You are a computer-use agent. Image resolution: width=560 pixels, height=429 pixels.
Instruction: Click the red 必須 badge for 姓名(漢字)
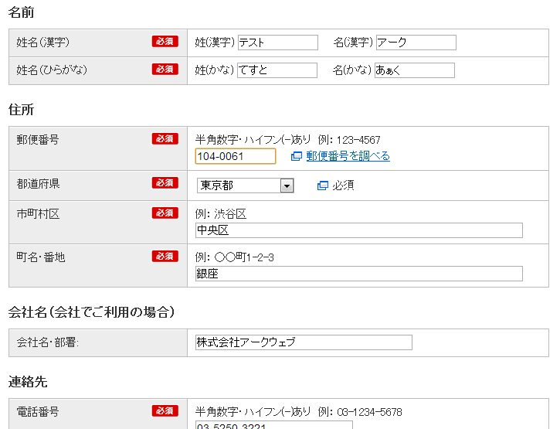(165, 42)
